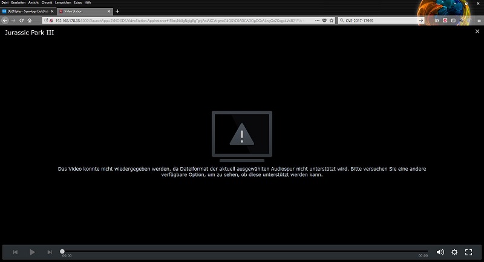Image resolution: width=484 pixels, height=262 pixels.
Task: Toggle fullscreen mode in the player
Action: point(468,252)
